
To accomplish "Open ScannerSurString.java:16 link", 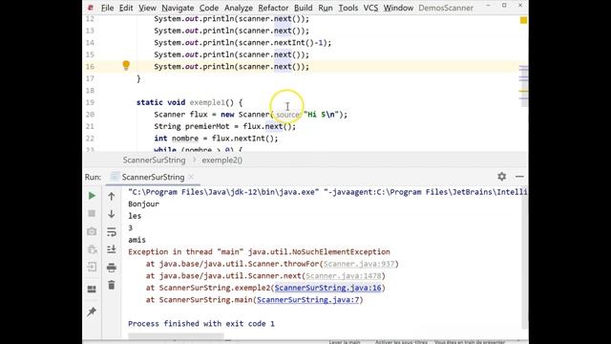I will [x=328, y=288].
